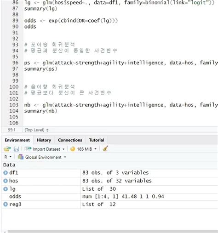Switch to the History tab
This screenshot has width=218, height=233.
(x=44, y=140)
